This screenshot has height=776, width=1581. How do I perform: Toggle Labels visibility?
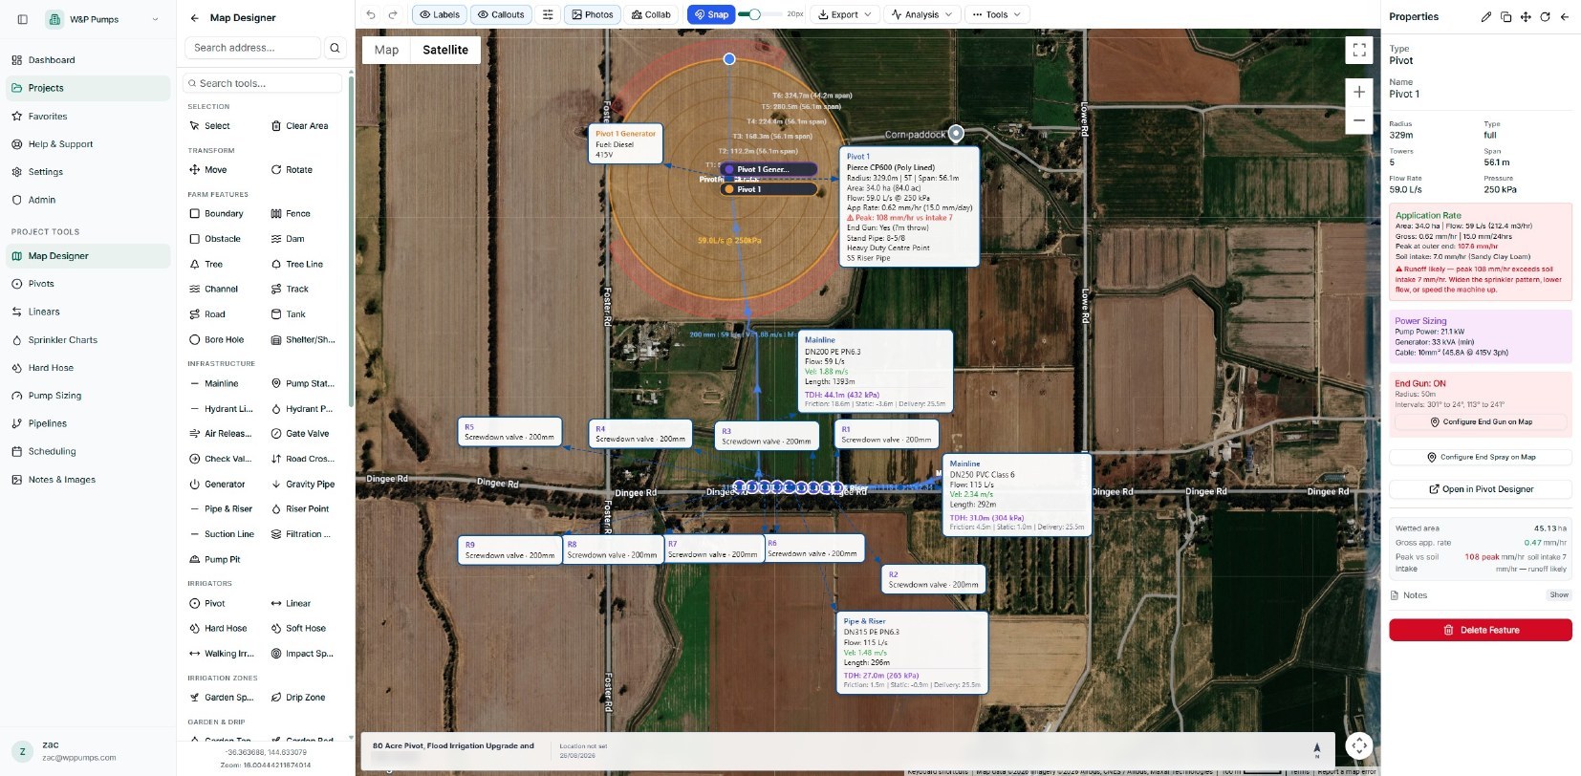tap(439, 14)
